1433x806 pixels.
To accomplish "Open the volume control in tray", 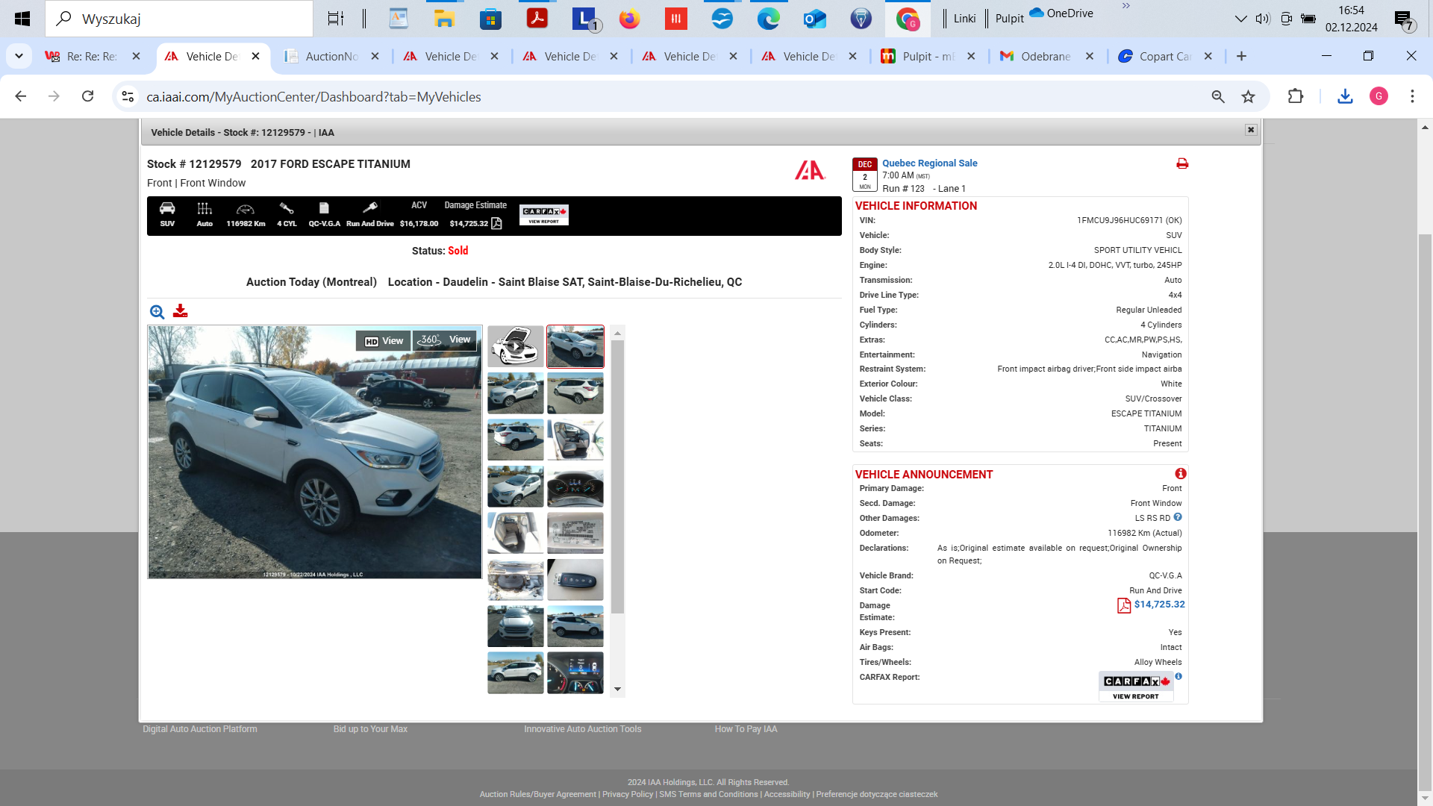I will click(1263, 19).
